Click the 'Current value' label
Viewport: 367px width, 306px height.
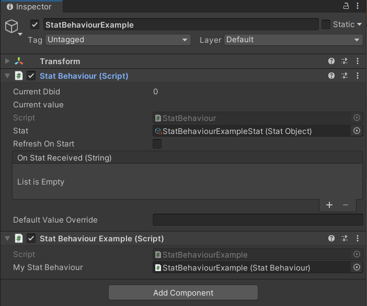coord(38,105)
